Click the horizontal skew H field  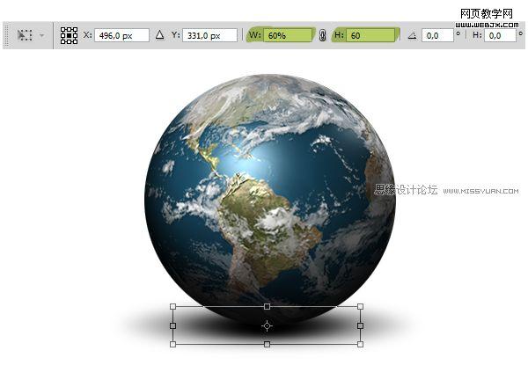(x=500, y=35)
